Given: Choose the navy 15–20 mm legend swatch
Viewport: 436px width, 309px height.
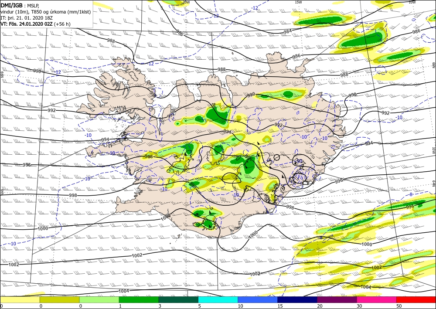Looking at the screenshot, I should pos(297,299).
